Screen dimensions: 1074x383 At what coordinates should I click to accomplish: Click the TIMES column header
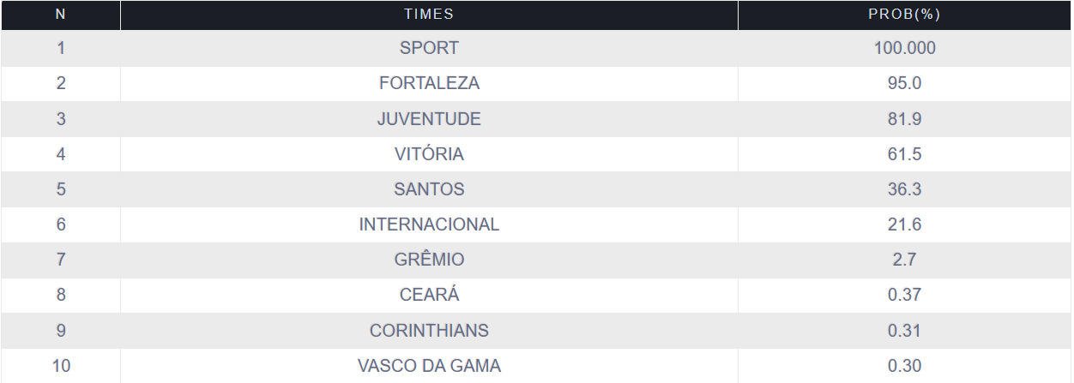pos(429,15)
